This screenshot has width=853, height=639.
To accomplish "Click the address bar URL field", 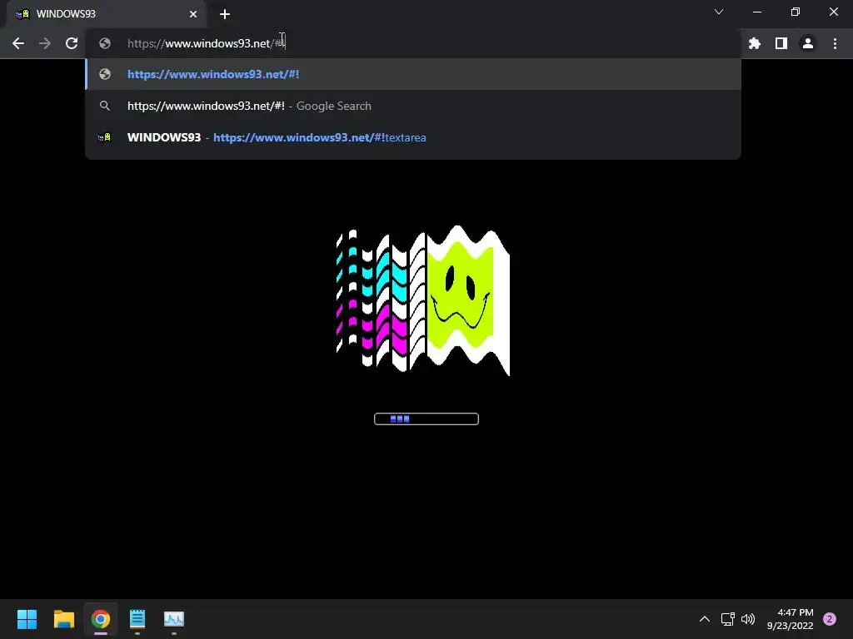I will [x=413, y=43].
